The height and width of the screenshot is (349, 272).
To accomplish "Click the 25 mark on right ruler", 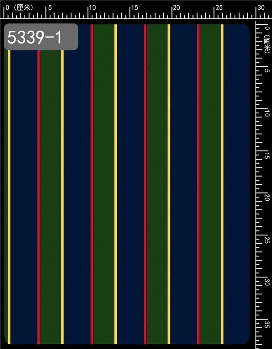I will pos(267,240).
